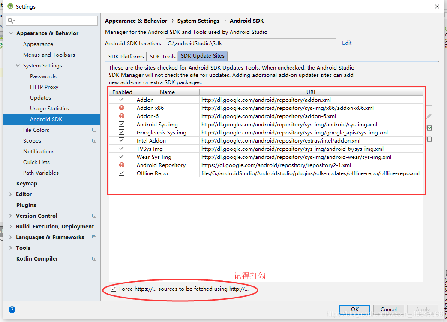Image resolution: width=447 pixels, height=322 pixels.
Task: Select the Intel Addon name cell
Action: [167, 140]
